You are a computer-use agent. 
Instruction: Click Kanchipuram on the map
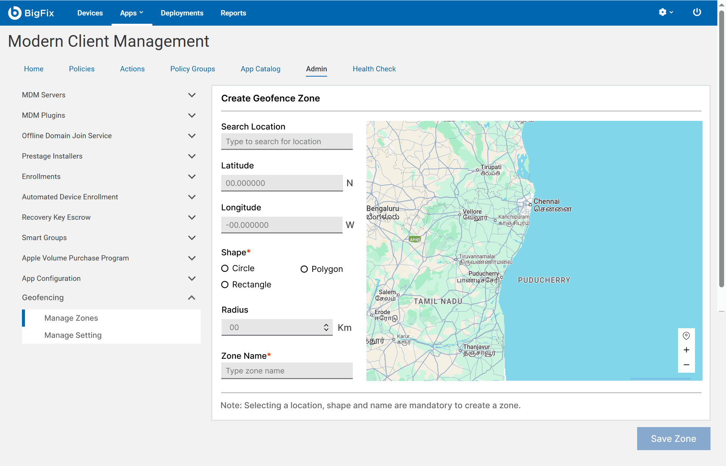click(514, 217)
